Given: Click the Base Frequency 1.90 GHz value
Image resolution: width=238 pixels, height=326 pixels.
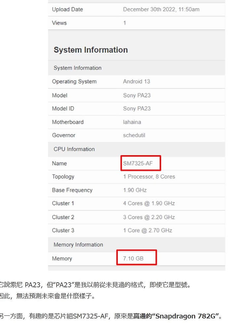Looking at the screenshot, I should coord(135,190).
